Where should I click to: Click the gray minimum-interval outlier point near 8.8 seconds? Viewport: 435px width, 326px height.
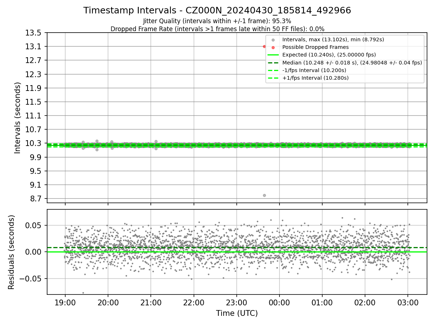tap(264, 195)
